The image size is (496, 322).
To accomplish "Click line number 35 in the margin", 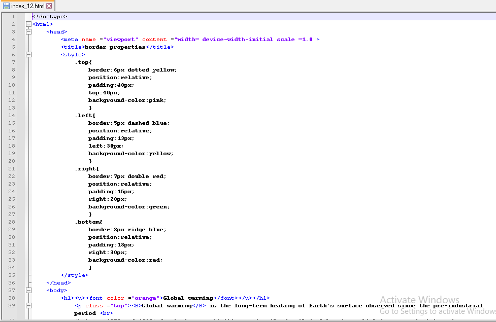I will coord(12,275).
